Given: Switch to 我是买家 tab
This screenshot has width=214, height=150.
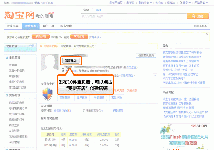Looking at the screenshot, I should pos(13,26).
